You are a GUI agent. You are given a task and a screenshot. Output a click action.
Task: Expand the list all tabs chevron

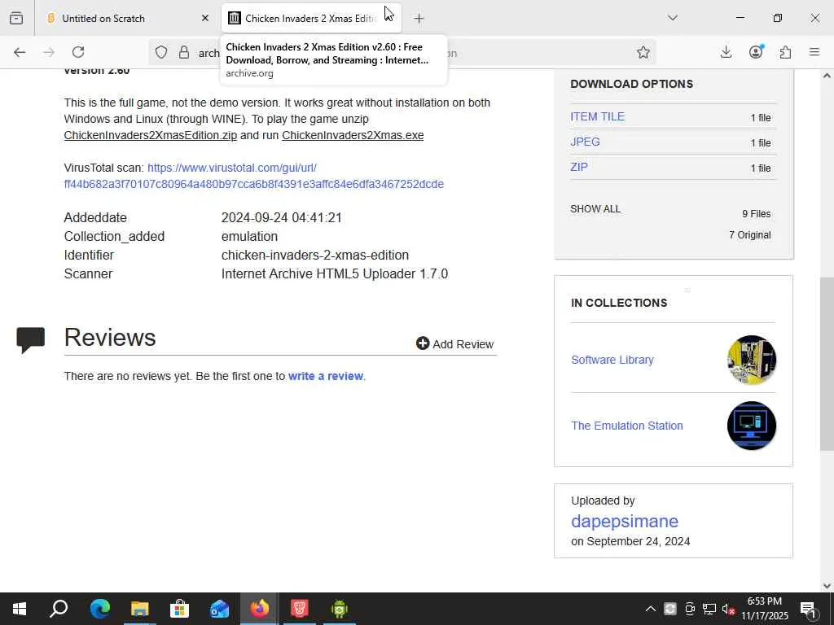(672, 18)
